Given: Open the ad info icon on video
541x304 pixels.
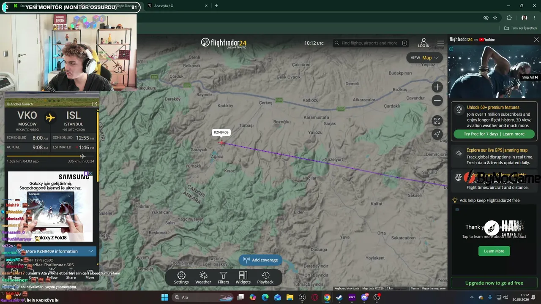Looking at the screenshot, I should click(451, 49).
